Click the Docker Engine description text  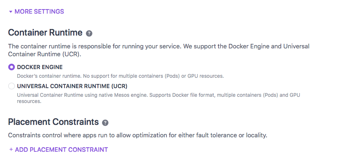tap(120, 76)
